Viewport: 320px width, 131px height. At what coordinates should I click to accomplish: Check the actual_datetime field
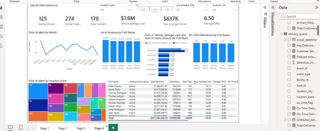289,40
